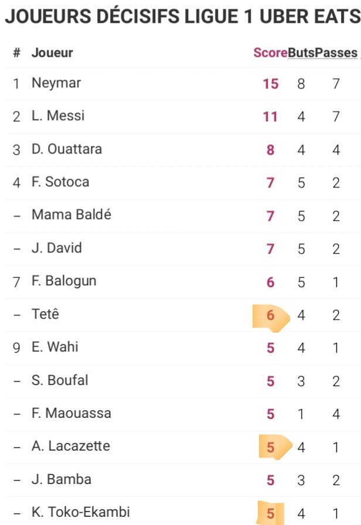Viewport: 361px width, 525px height.
Task: Click F. Balogun's name
Action: [x=64, y=281]
